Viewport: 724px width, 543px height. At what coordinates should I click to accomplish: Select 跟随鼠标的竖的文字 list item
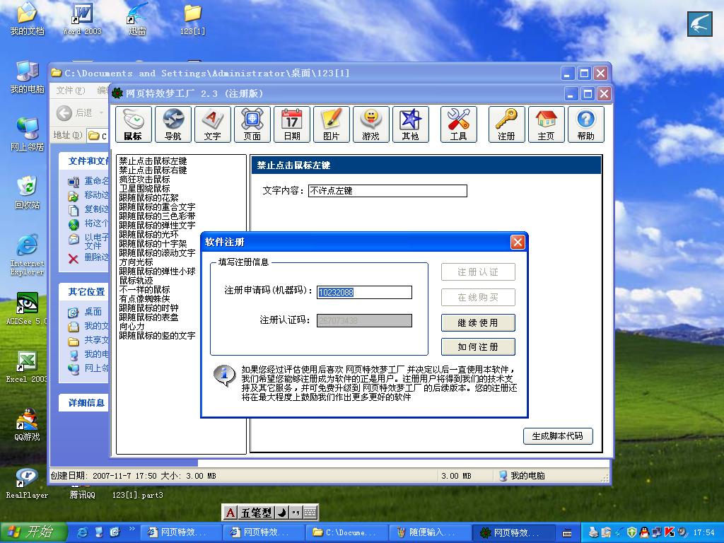[157, 336]
